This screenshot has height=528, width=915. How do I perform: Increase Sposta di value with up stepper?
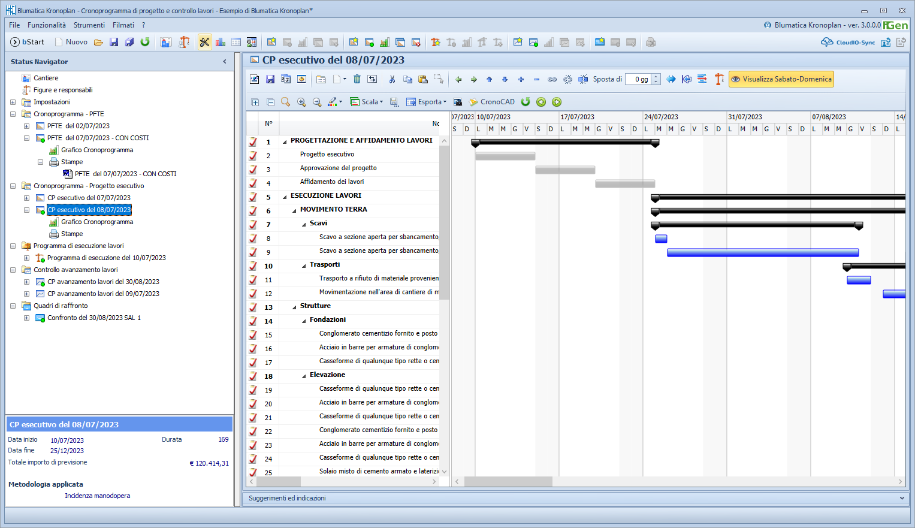pos(656,76)
